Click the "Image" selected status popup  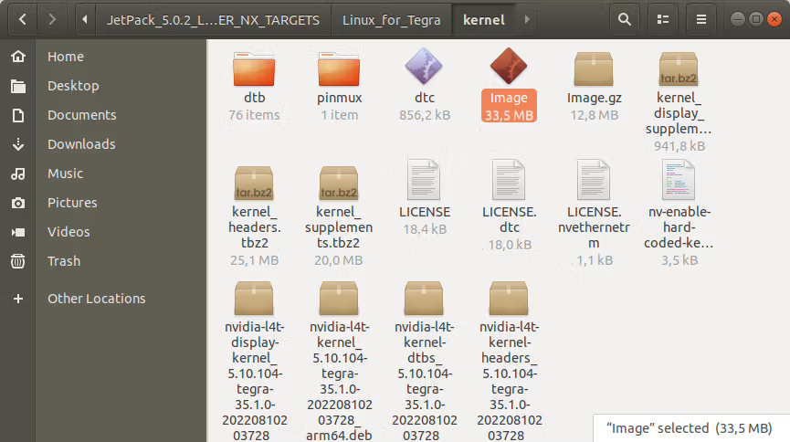point(690,428)
